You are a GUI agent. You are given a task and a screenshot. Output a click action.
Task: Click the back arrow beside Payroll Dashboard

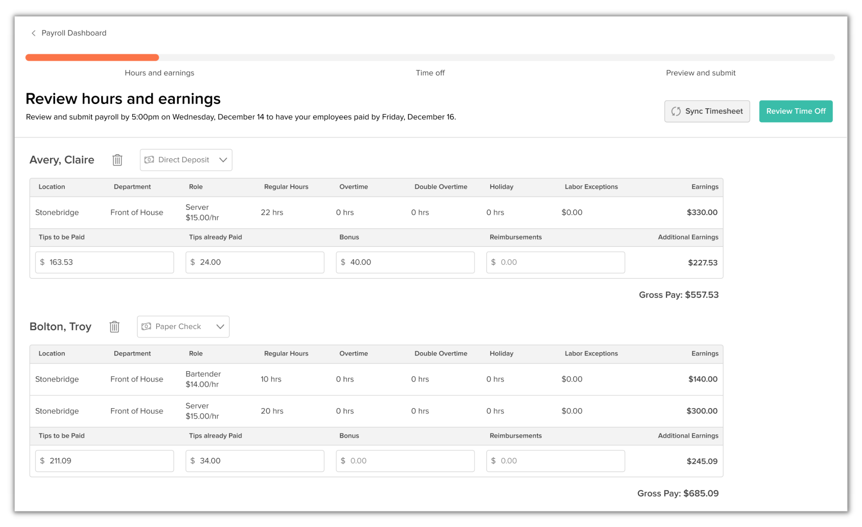click(34, 33)
